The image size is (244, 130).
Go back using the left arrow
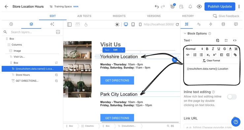coord(6,7)
